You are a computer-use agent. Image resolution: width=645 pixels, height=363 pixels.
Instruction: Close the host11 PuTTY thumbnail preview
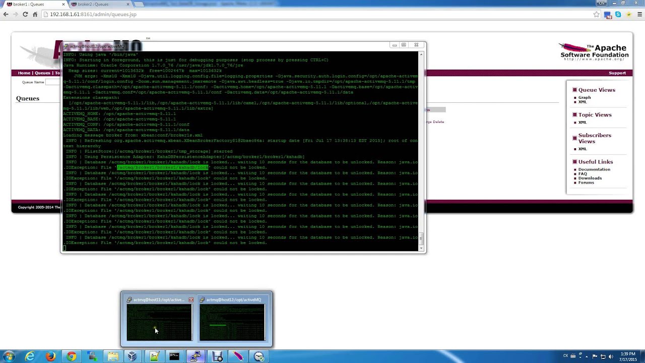pyautogui.click(x=191, y=300)
